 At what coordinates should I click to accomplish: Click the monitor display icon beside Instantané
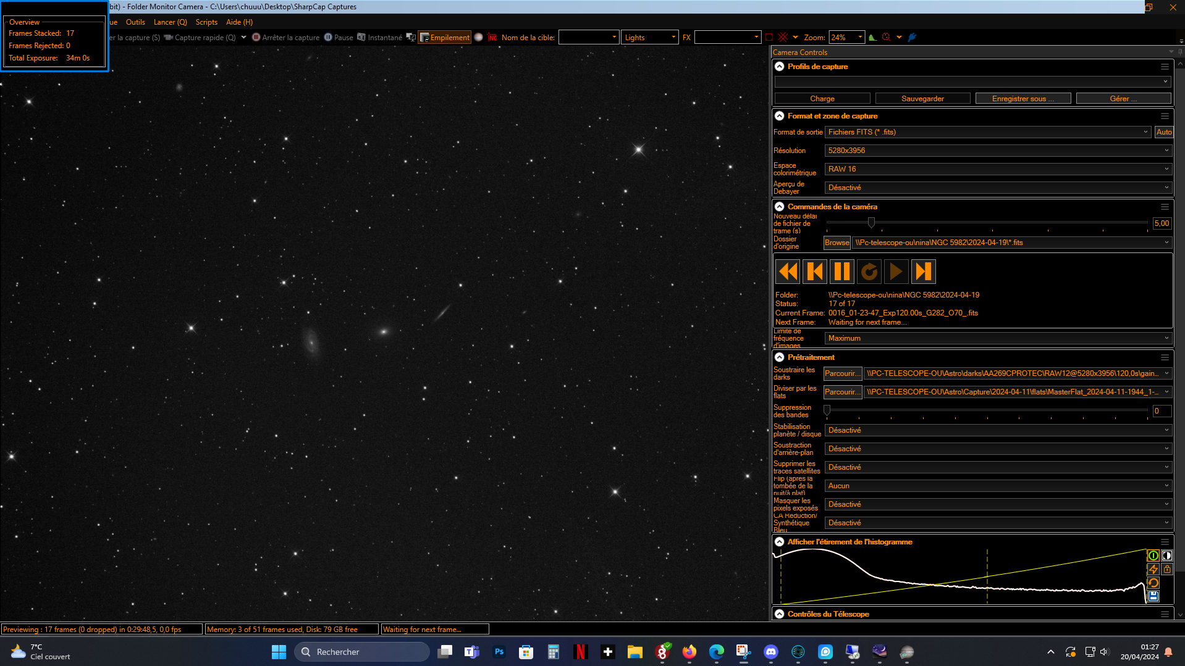tap(410, 38)
